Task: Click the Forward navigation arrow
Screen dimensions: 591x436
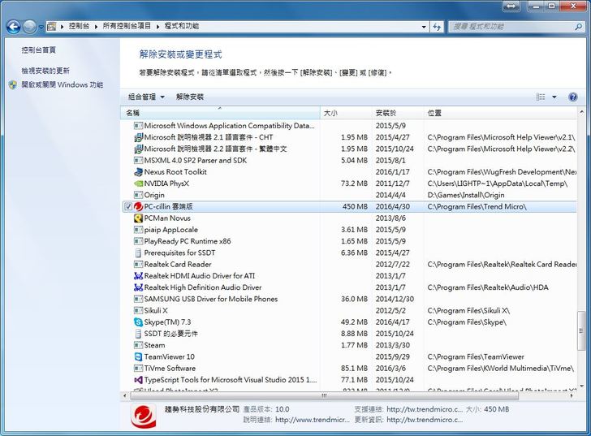Action: pyautogui.click(x=30, y=27)
